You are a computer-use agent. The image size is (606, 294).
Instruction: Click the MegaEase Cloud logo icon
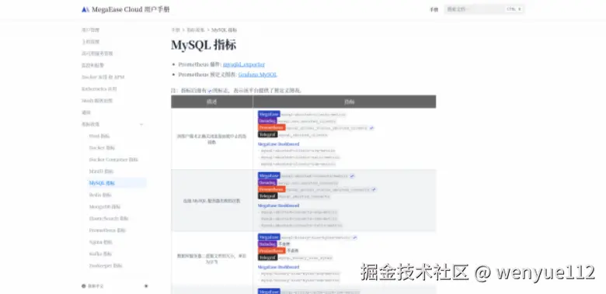click(x=85, y=9)
